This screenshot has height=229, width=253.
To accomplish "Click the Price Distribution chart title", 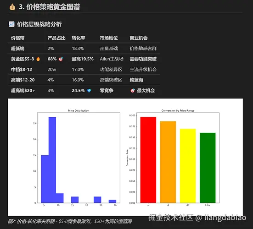I will coord(79,110).
